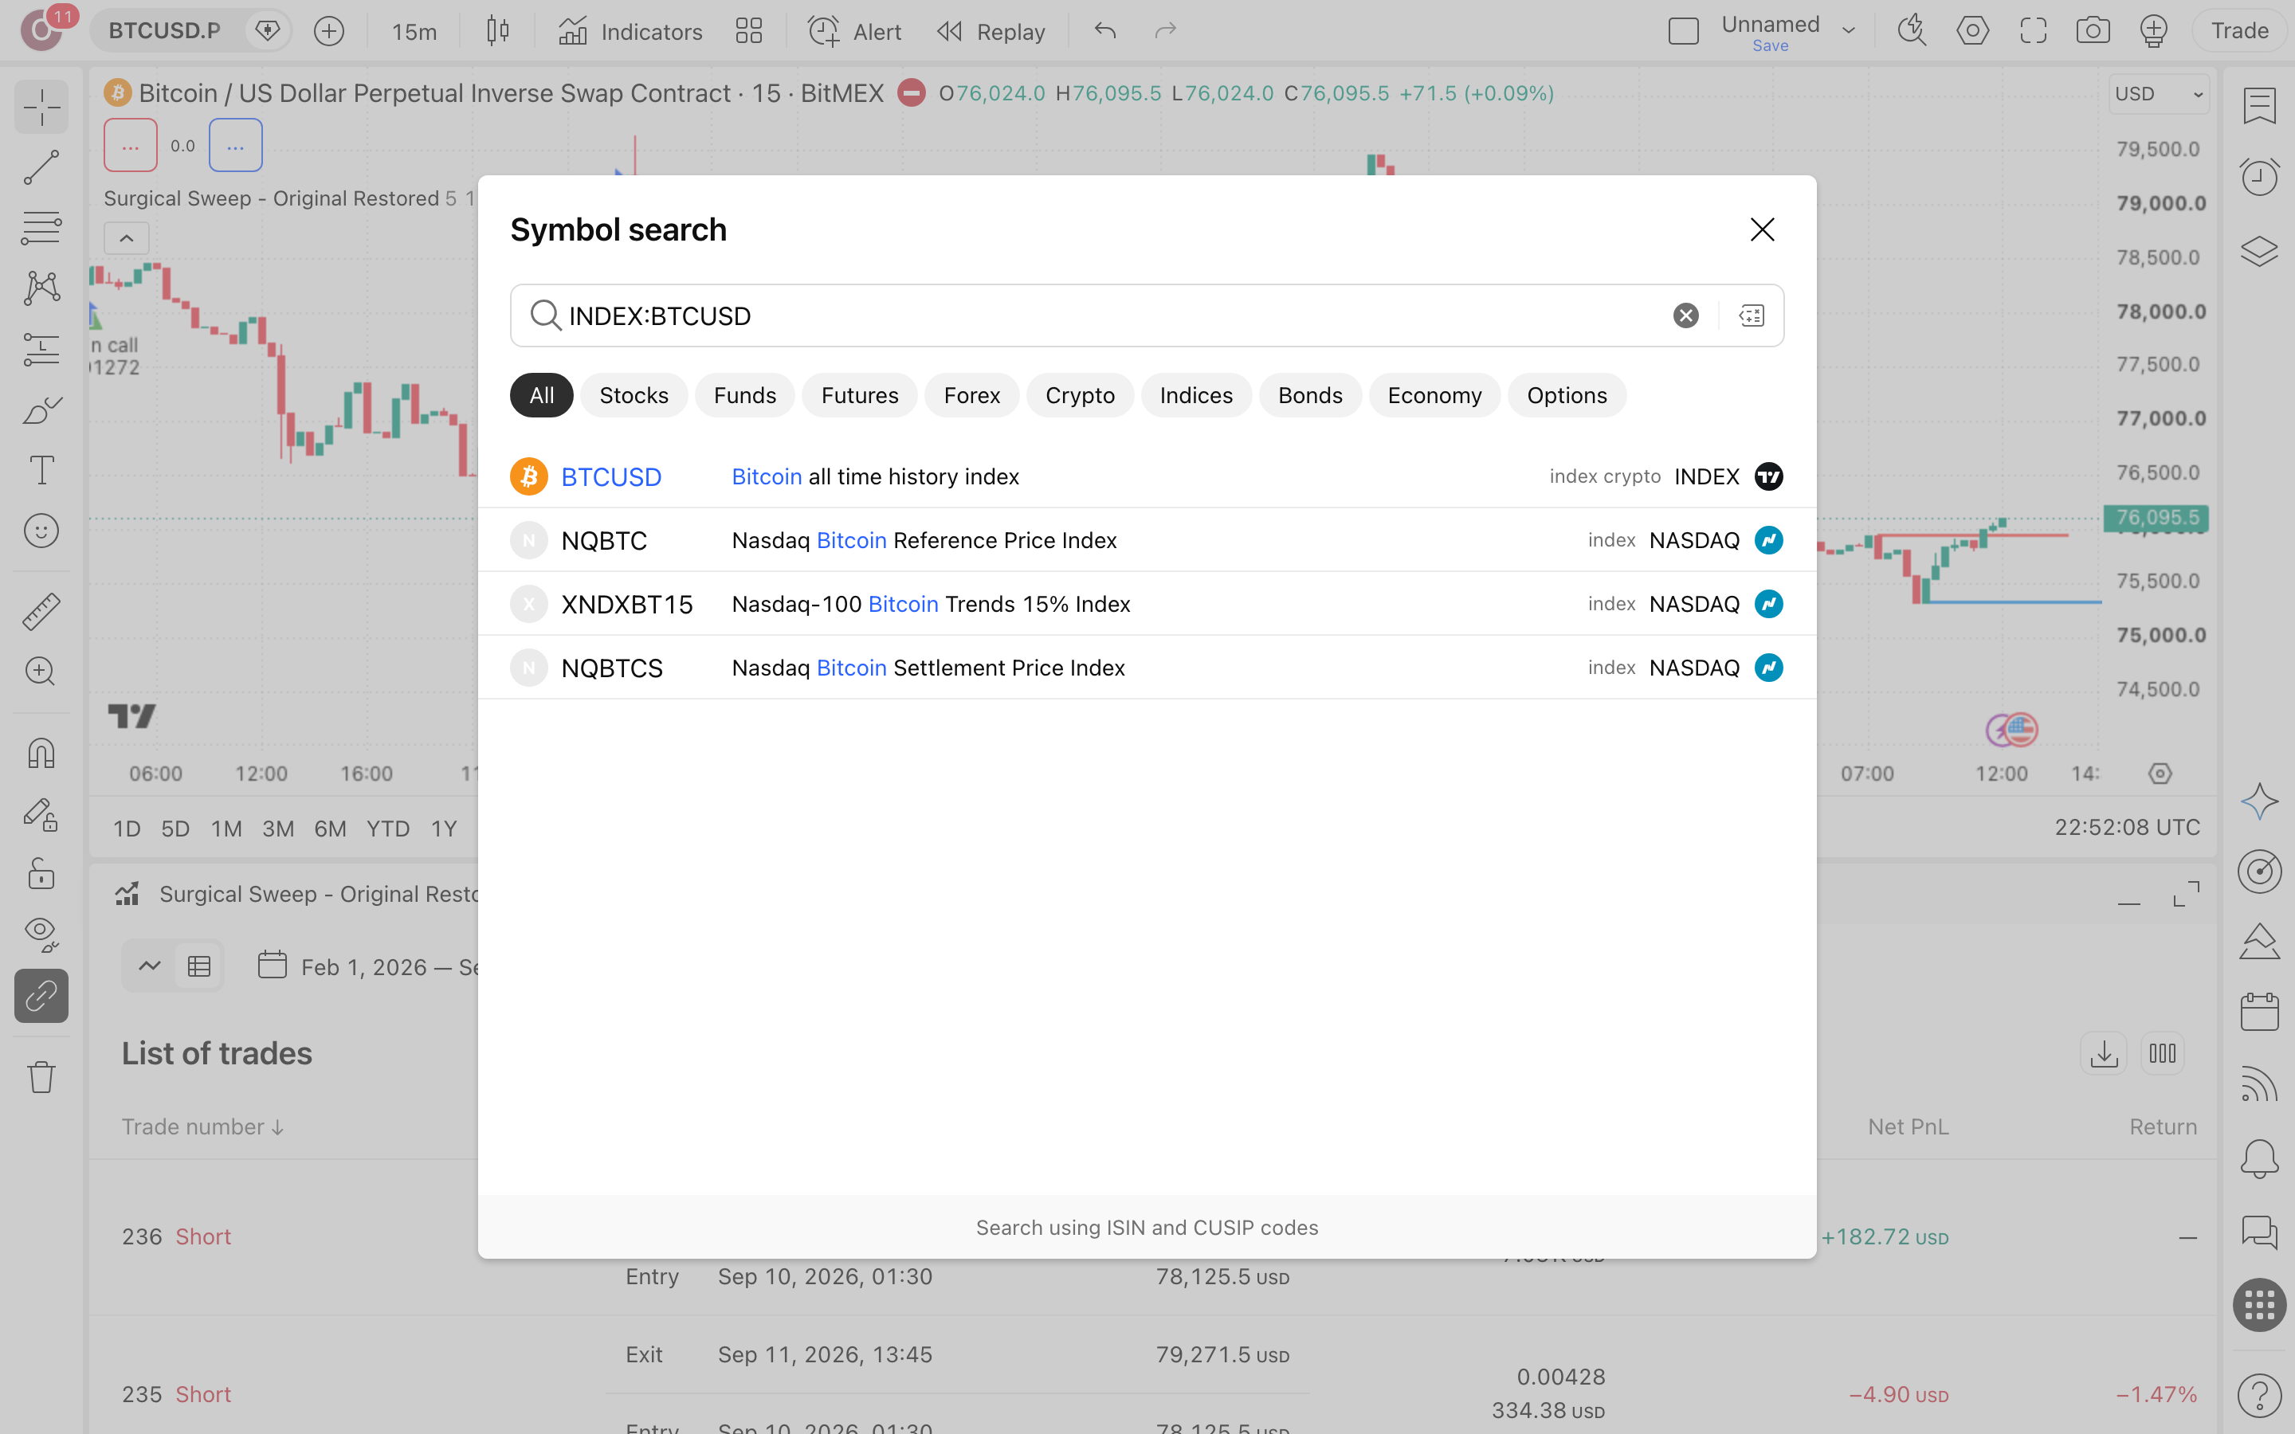Open chart settings gear in toolbar
Screen dimensions: 2295x1434
(x=1972, y=30)
